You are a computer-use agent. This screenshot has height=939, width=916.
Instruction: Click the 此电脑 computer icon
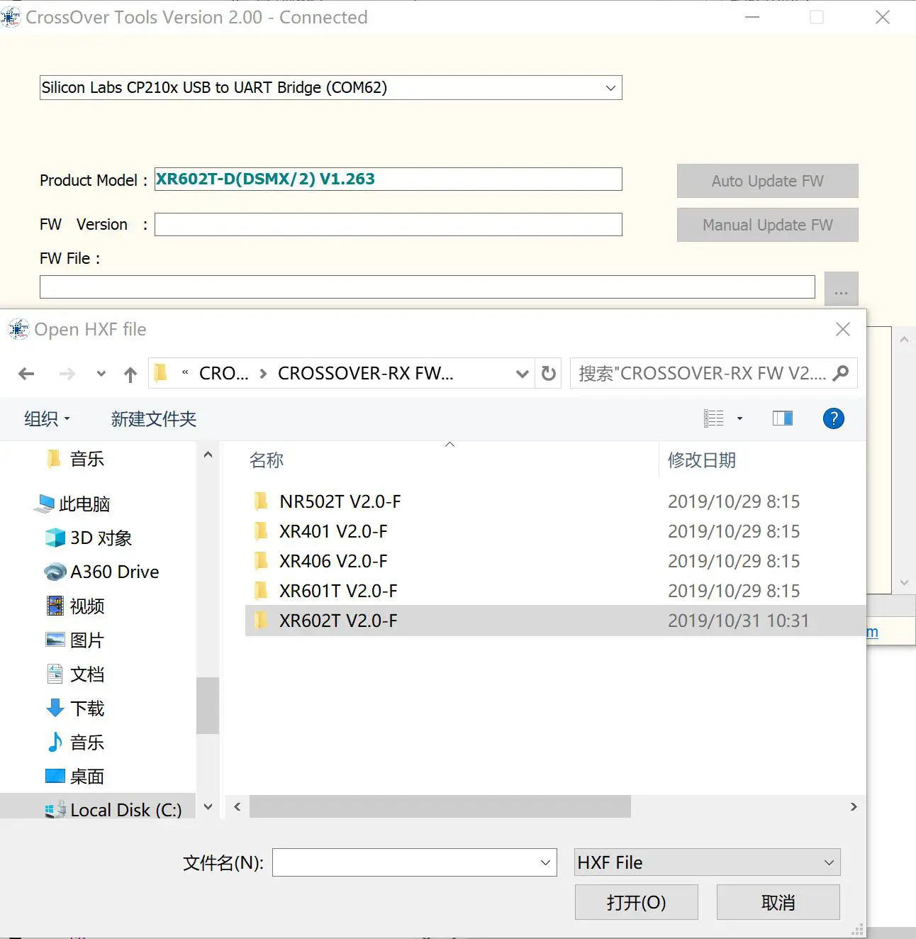[x=44, y=504]
